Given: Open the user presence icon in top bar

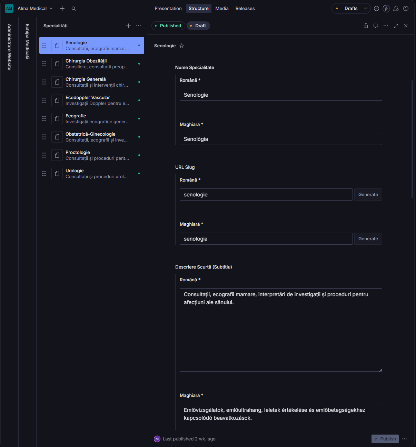Looking at the screenshot, I should click(396, 8).
